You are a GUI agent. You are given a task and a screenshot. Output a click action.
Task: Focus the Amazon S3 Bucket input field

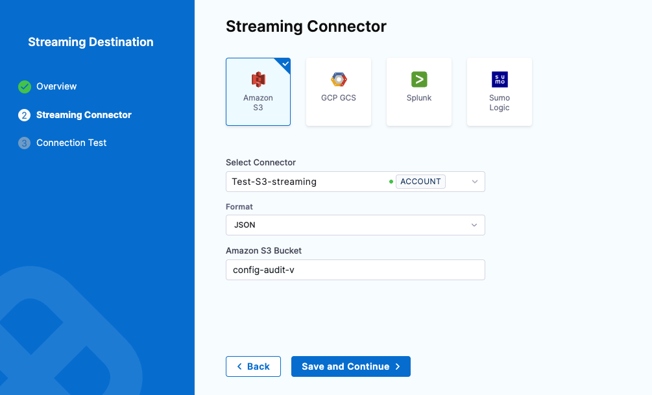point(355,270)
